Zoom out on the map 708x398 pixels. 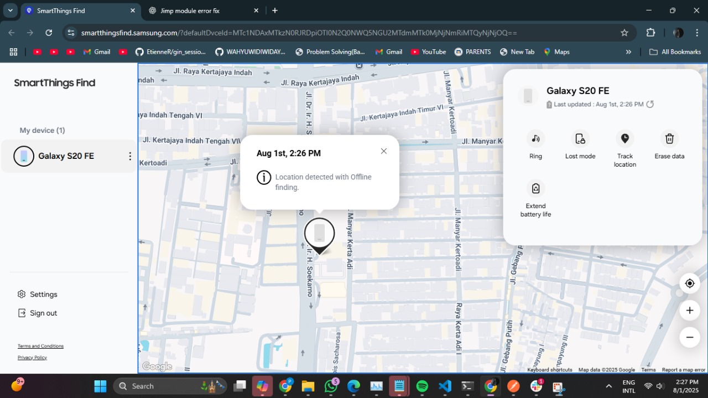(689, 337)
